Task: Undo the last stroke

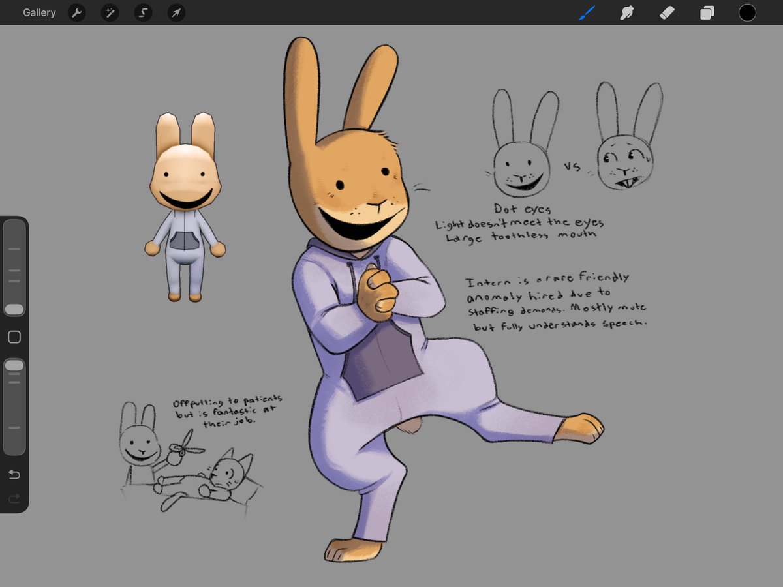Action: coord(14,474)
